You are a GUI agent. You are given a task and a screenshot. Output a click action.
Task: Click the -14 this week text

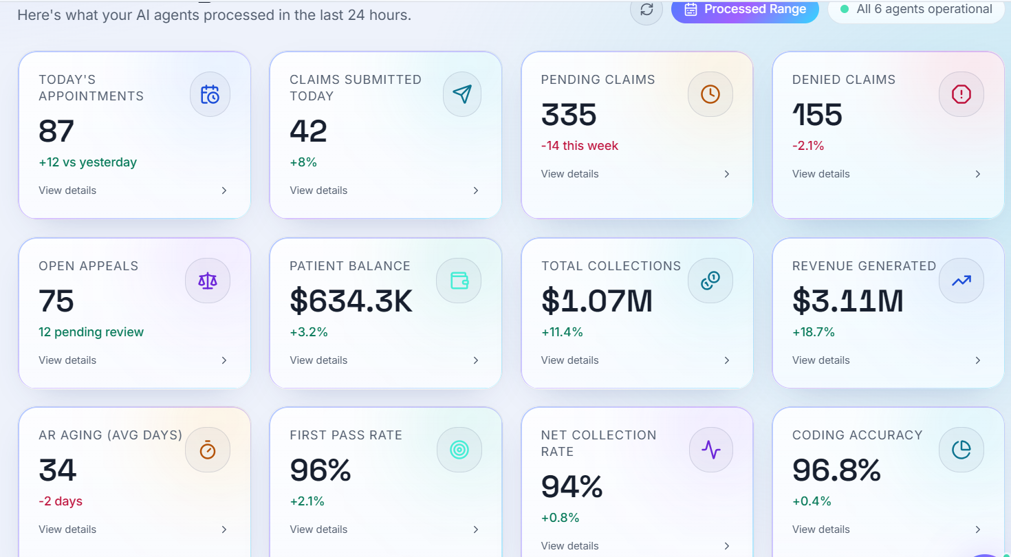579,146
